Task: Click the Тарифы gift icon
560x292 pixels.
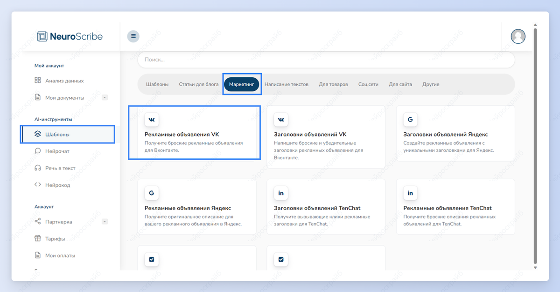Action: pos(38,238)
